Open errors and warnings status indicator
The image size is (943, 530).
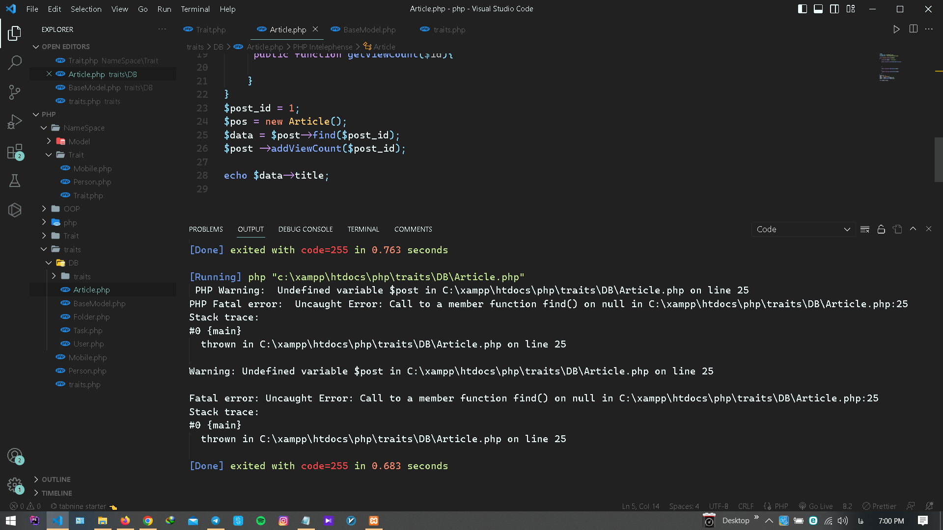(25, 506)
